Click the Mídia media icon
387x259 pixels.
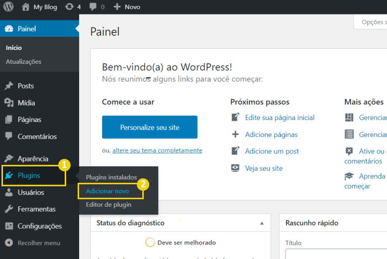click(x=9, y=103)
